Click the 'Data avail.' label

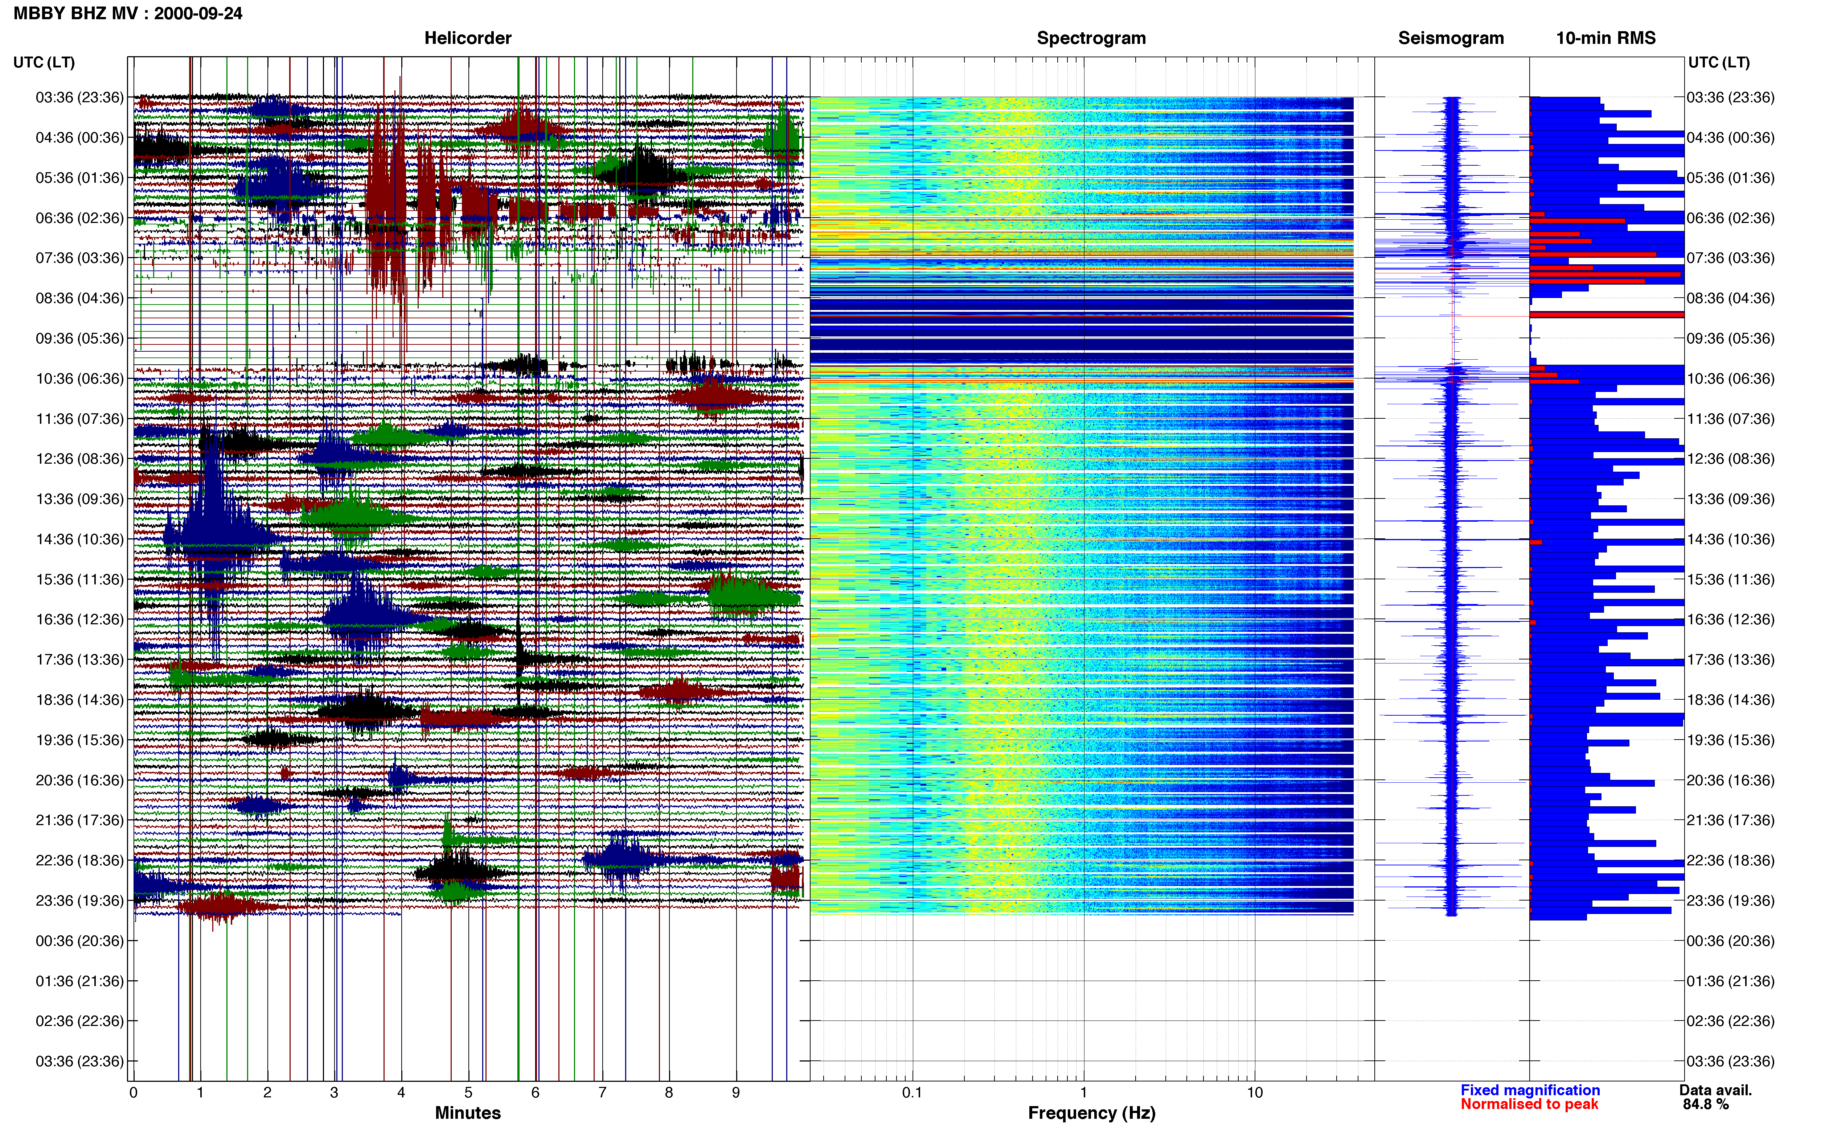(x=1715, y=1091)
